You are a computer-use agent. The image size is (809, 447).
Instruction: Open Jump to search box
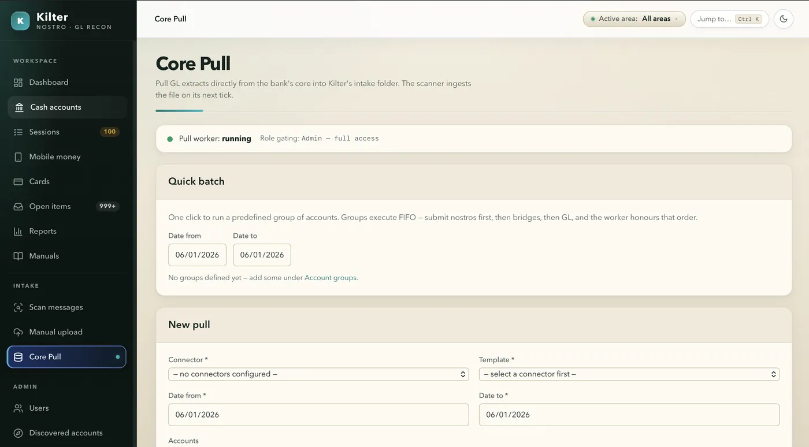tap(729, 19)
